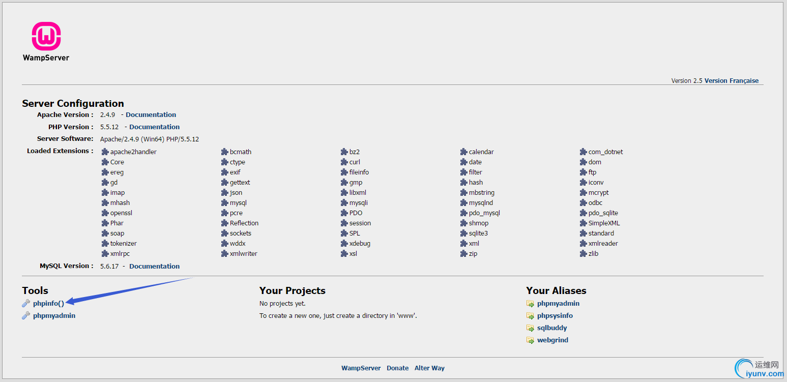Open the webgrind alias link
Viewport: 787px width, 382px height.
click(552, 340)
